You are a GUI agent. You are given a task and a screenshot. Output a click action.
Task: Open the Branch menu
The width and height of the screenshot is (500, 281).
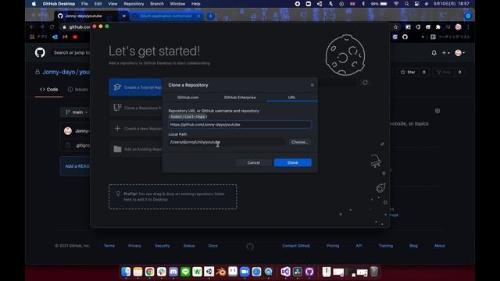pyautogui.click(x=156, y=4)
